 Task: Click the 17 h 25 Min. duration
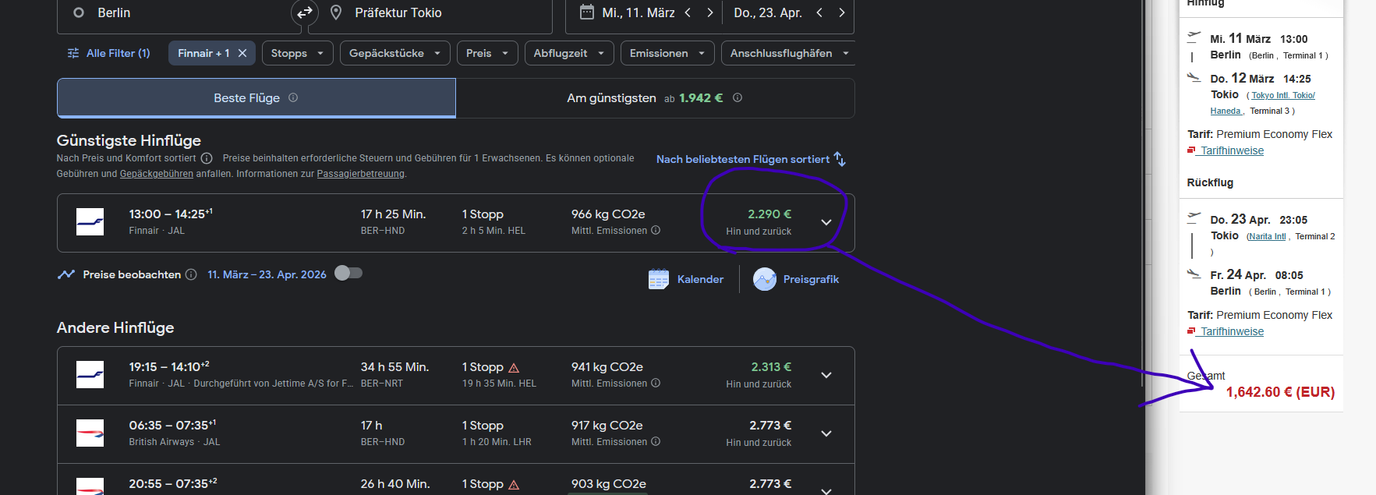click(x=393, y=214)
